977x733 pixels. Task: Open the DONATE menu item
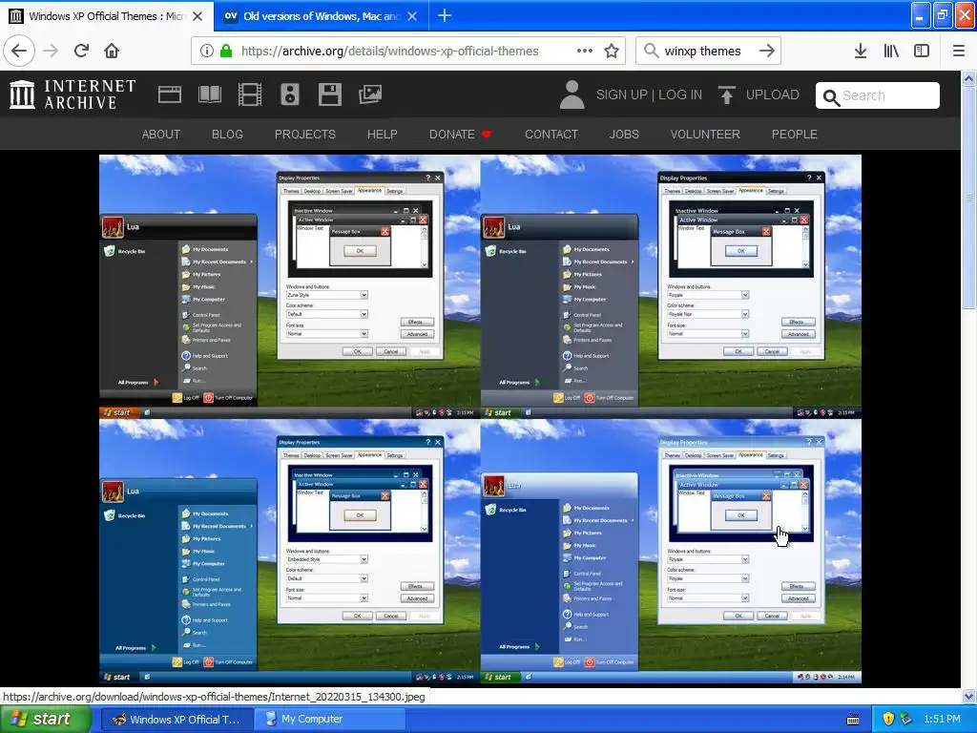[460, 134]
